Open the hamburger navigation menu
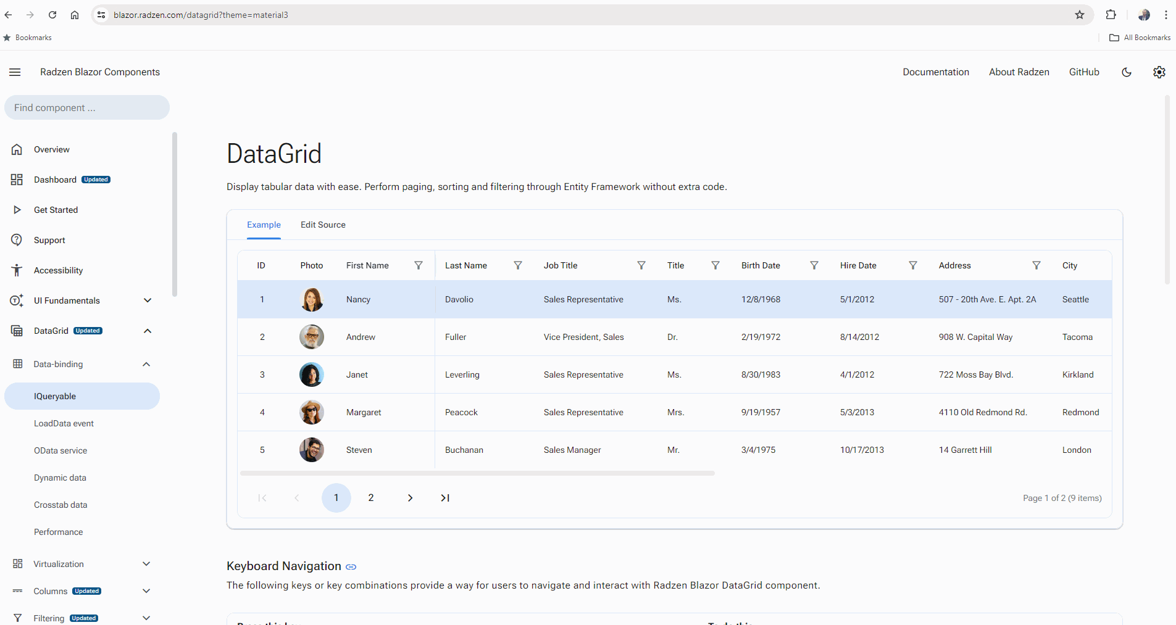 15,72
